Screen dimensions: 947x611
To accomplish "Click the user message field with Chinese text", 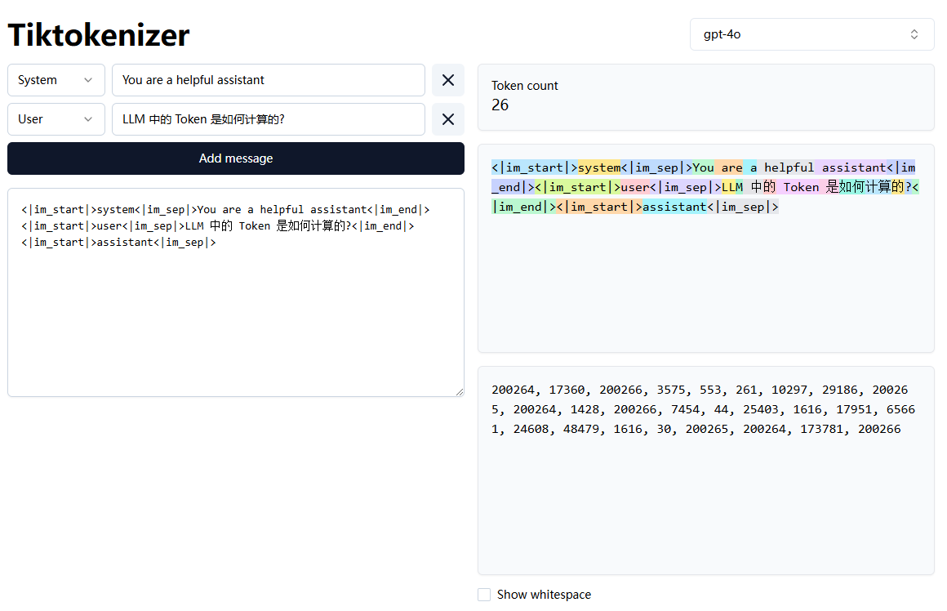I will (x=268, y=119).
